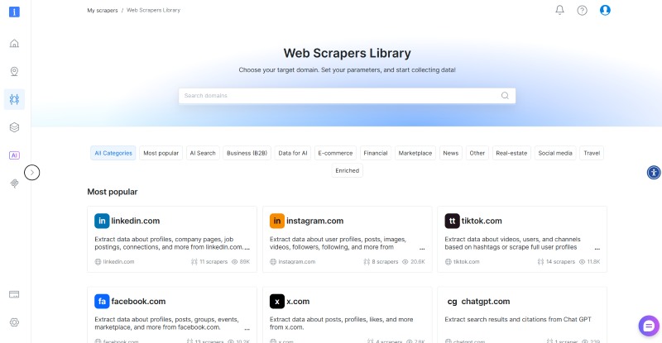This screenshot has height=343, width=662.
Task: Select the web scrapers bug icon
Action: coord(14,99)
